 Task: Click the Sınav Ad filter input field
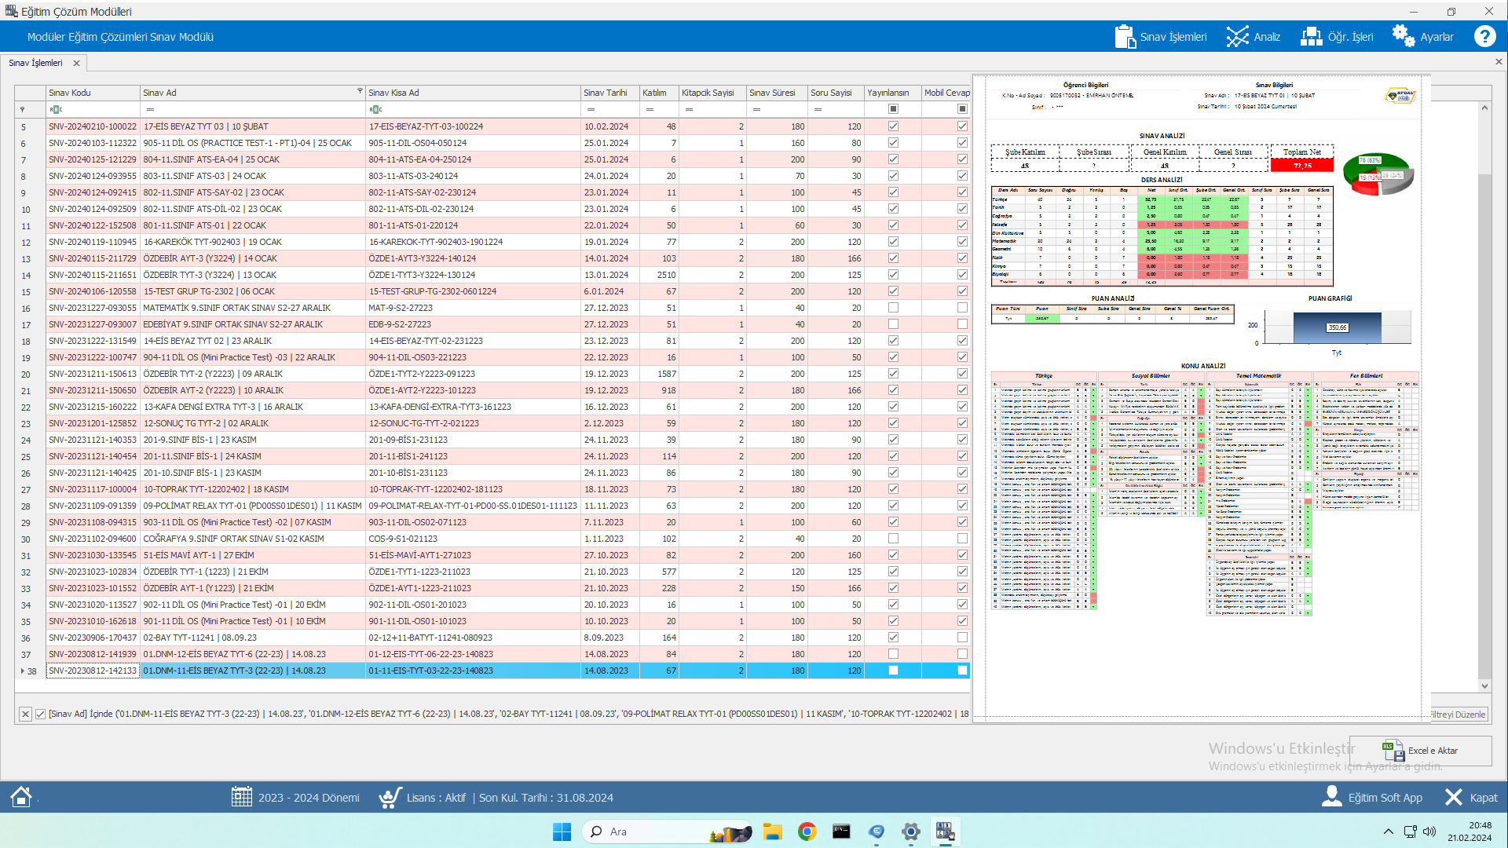coord(253,109)
